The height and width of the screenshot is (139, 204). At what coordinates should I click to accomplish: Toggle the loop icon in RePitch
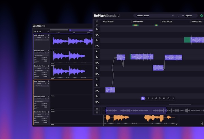(x=97, y=24)
